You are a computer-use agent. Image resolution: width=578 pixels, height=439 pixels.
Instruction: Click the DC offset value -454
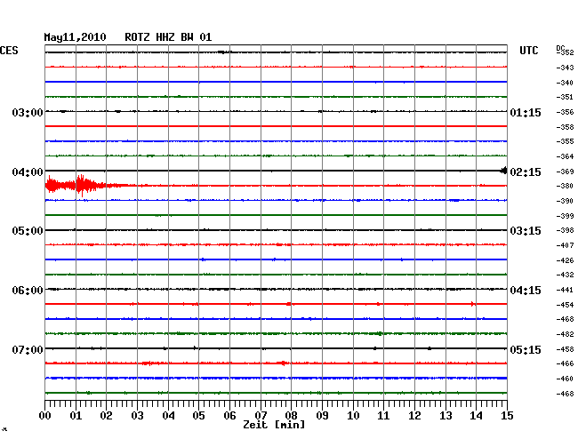565,305
